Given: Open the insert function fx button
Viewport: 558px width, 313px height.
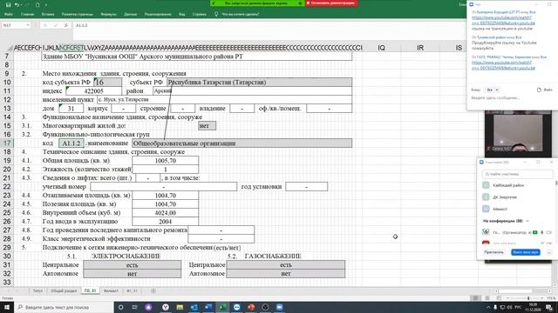Looking at the screenshot, I should (x=66, y=25).
